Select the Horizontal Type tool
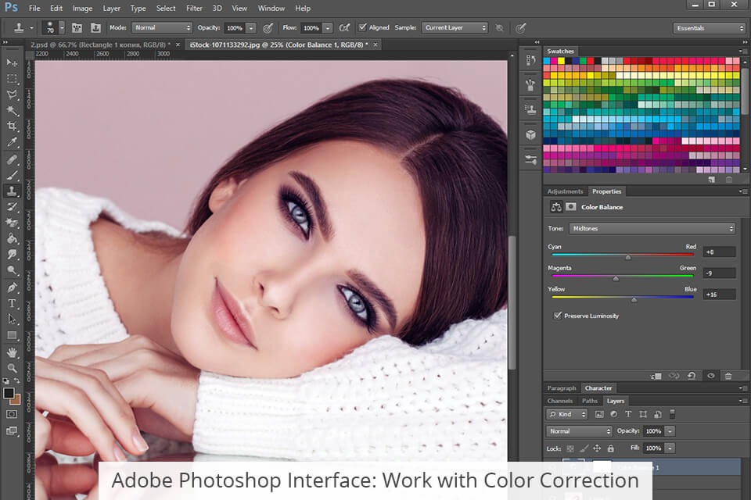Screen dimensions: 751x500 (x=12, y=303)
